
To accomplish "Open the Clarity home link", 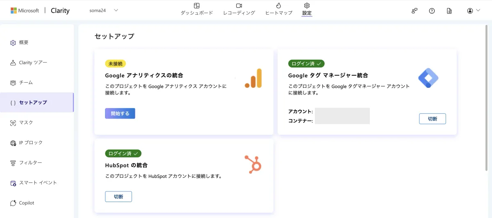I will (60, 11).
